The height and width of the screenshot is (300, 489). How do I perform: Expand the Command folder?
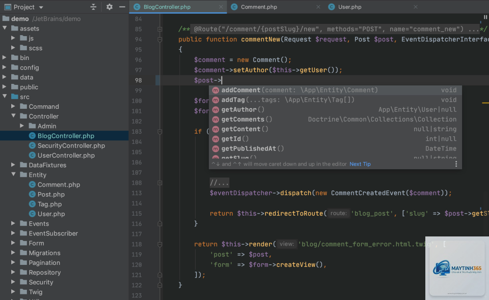tap(13, 106)
